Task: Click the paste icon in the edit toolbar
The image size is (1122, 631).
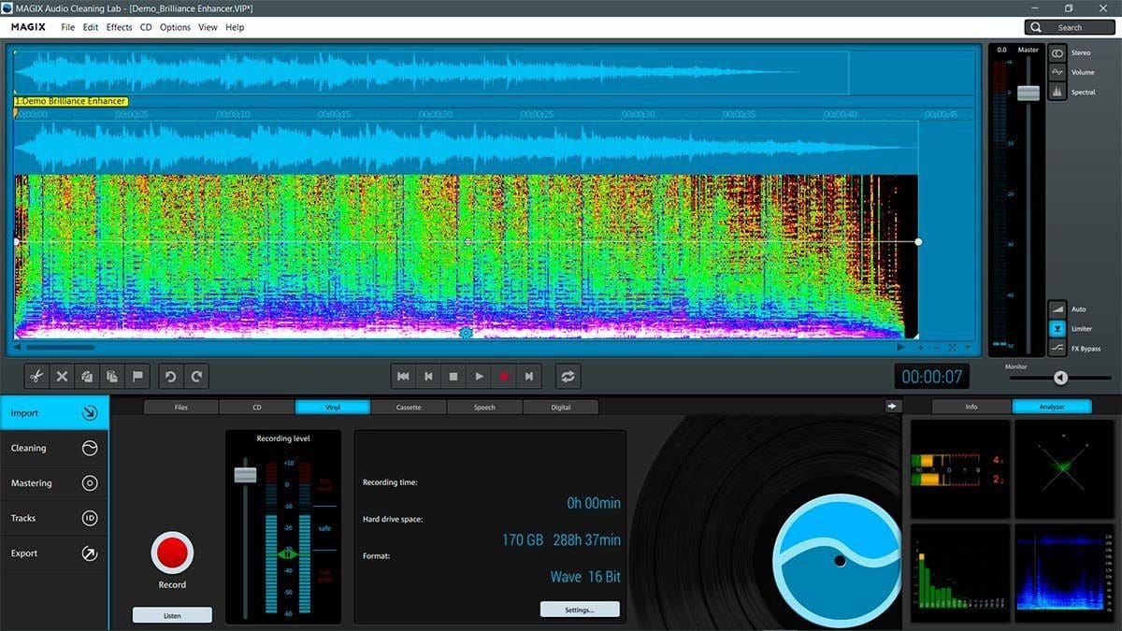Action: point(112,377)
